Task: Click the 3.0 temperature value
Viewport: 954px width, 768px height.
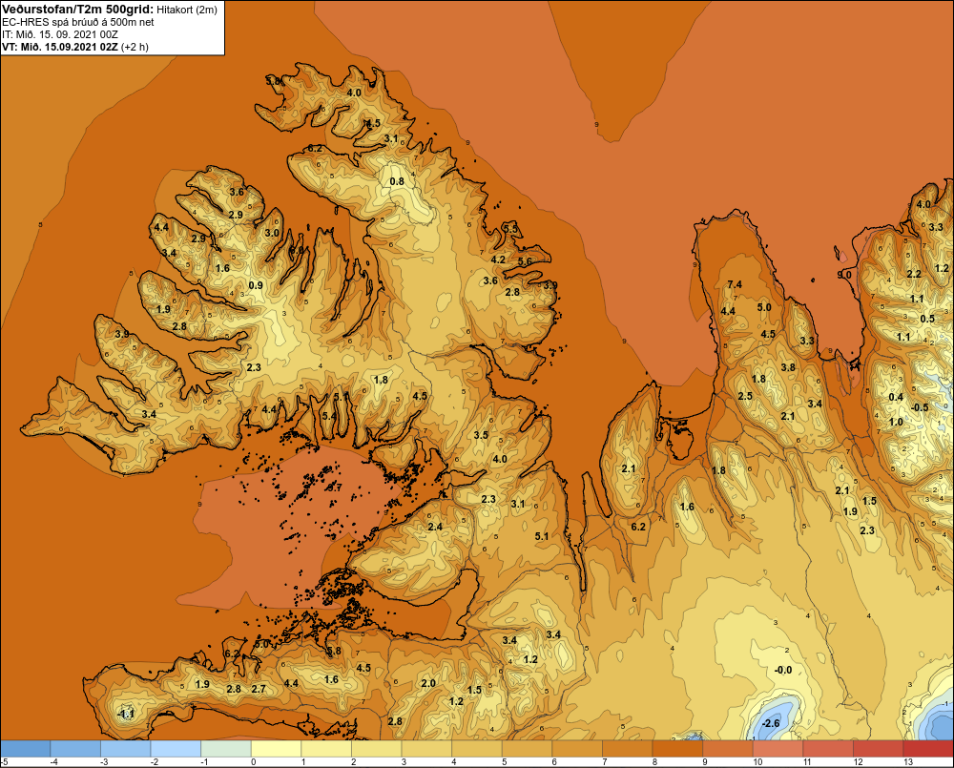Action: point(272,233)
